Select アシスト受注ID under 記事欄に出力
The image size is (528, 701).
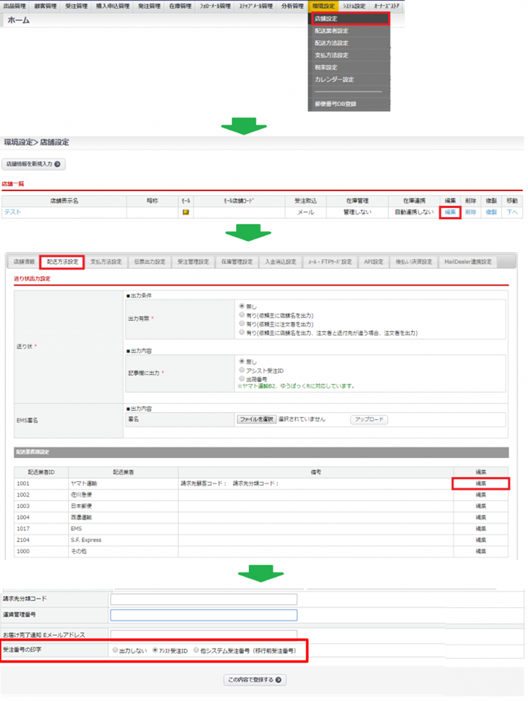[x=242, y=370]
